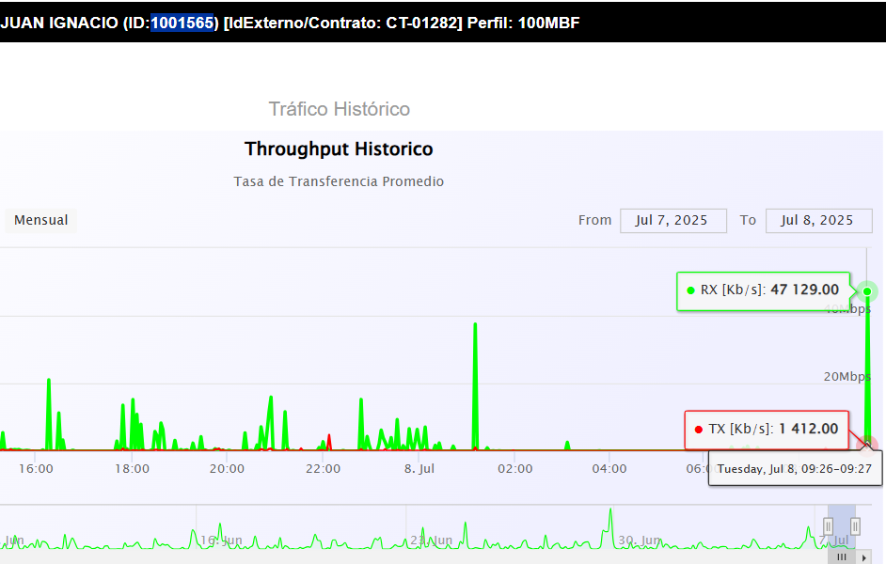Open the From date field
Image resolution: width=886 pixels, height=564 pixels.
point(672,220)
